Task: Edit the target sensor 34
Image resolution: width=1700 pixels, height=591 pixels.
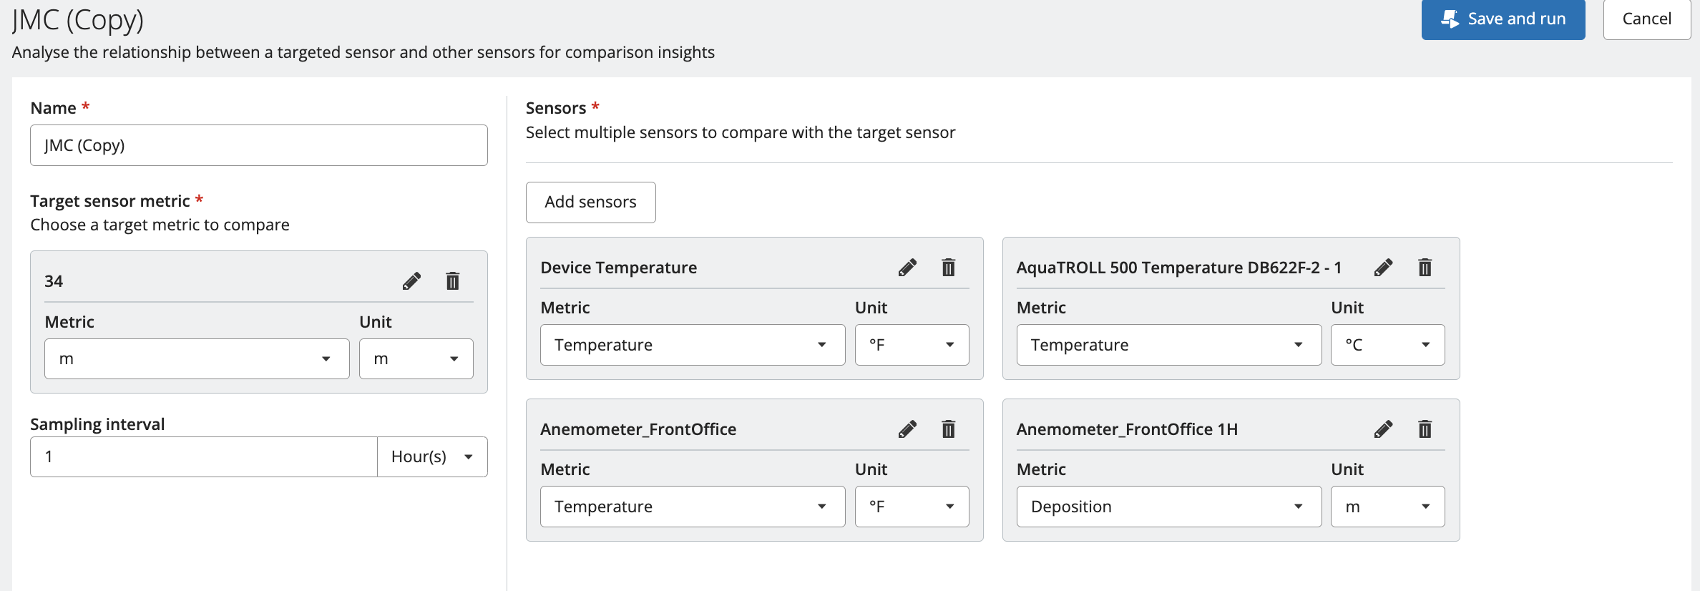Action: (411, 281)
